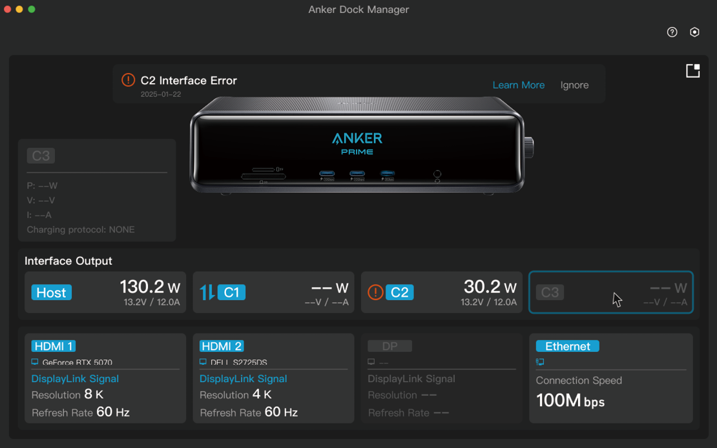This screenshot has width=717, height=448.
Task: Click the Ethernet label badge
Action: 568,346
